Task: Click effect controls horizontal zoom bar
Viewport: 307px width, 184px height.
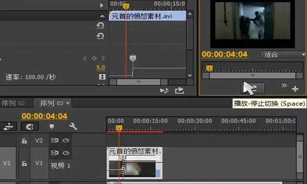Action: 139,82
